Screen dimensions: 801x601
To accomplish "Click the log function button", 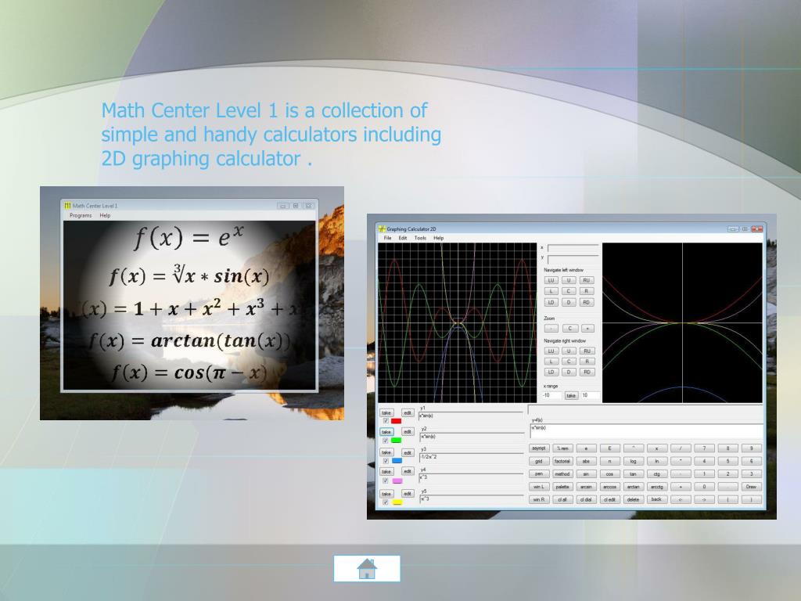I will [x=634, y=461].
